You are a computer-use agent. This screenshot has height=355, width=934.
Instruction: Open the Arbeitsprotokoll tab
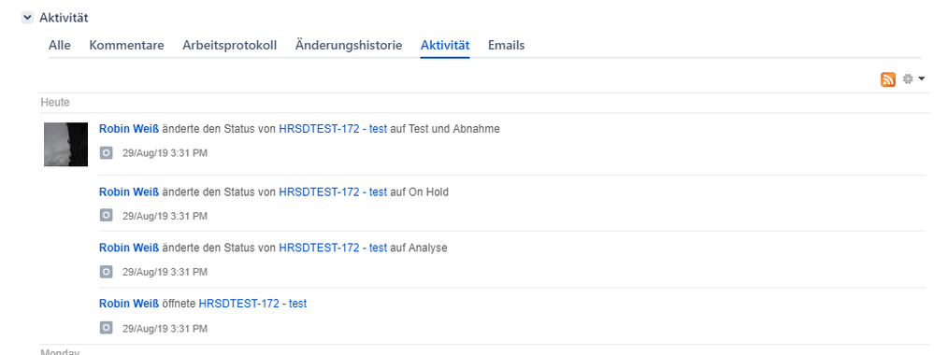(x=229, y=45)
